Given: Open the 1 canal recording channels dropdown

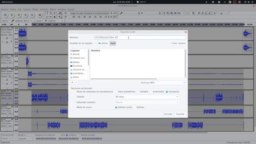Looking at the screenshot, I should coord(38,21).
